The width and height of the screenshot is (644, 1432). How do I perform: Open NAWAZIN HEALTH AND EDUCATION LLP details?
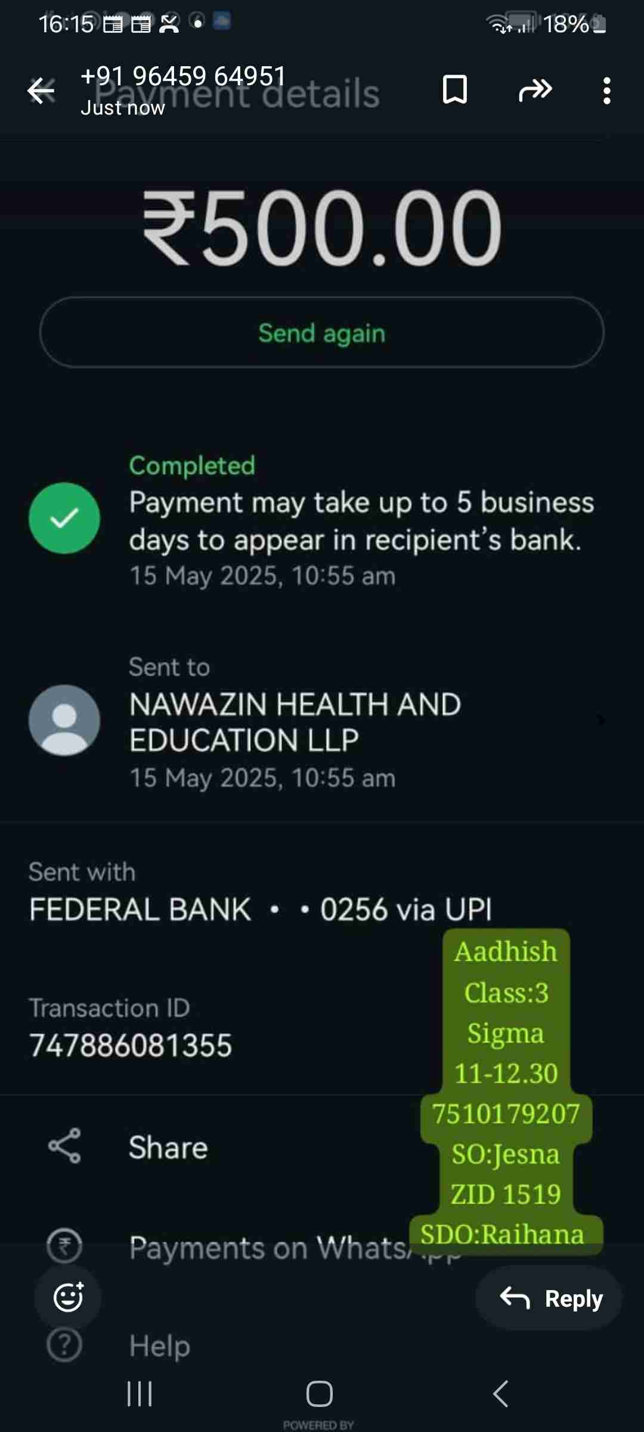[x=322, y=721]
